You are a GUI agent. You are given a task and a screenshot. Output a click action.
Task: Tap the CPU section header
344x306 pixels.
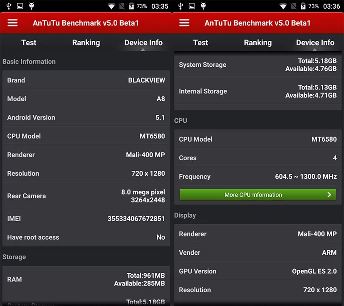pyautogui.click(x=180, y=120)
